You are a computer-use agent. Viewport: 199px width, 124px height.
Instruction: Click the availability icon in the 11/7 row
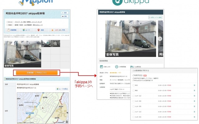click(x=194, y=112)
